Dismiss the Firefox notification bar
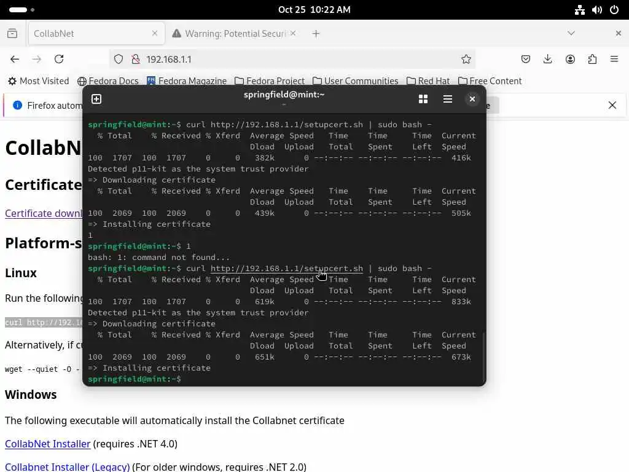Viewport: 629px width, 472px height. pos(612,105)
